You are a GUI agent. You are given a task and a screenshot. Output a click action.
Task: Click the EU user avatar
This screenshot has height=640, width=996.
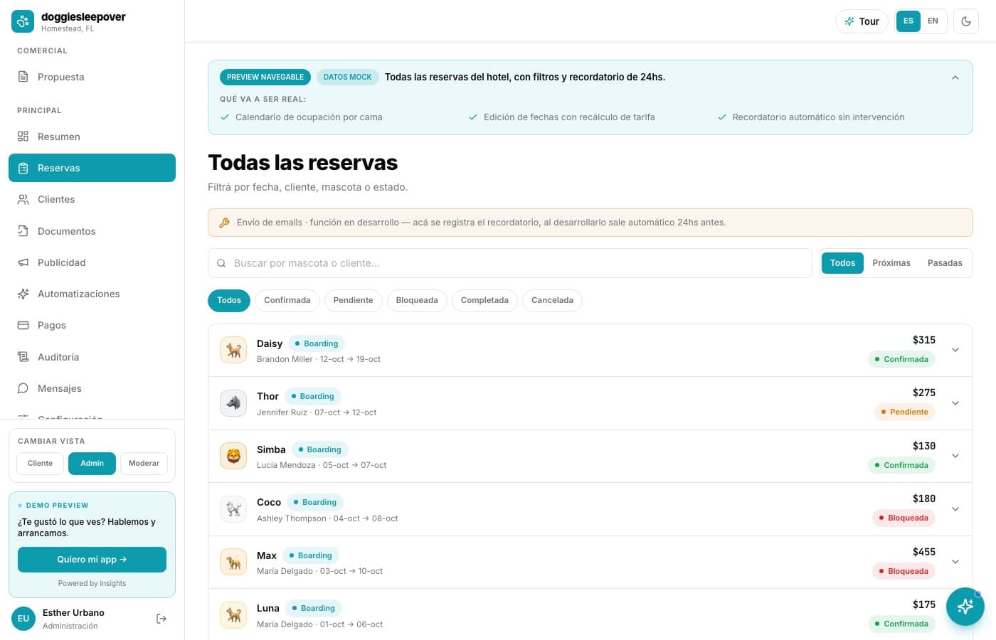[23, 619]
